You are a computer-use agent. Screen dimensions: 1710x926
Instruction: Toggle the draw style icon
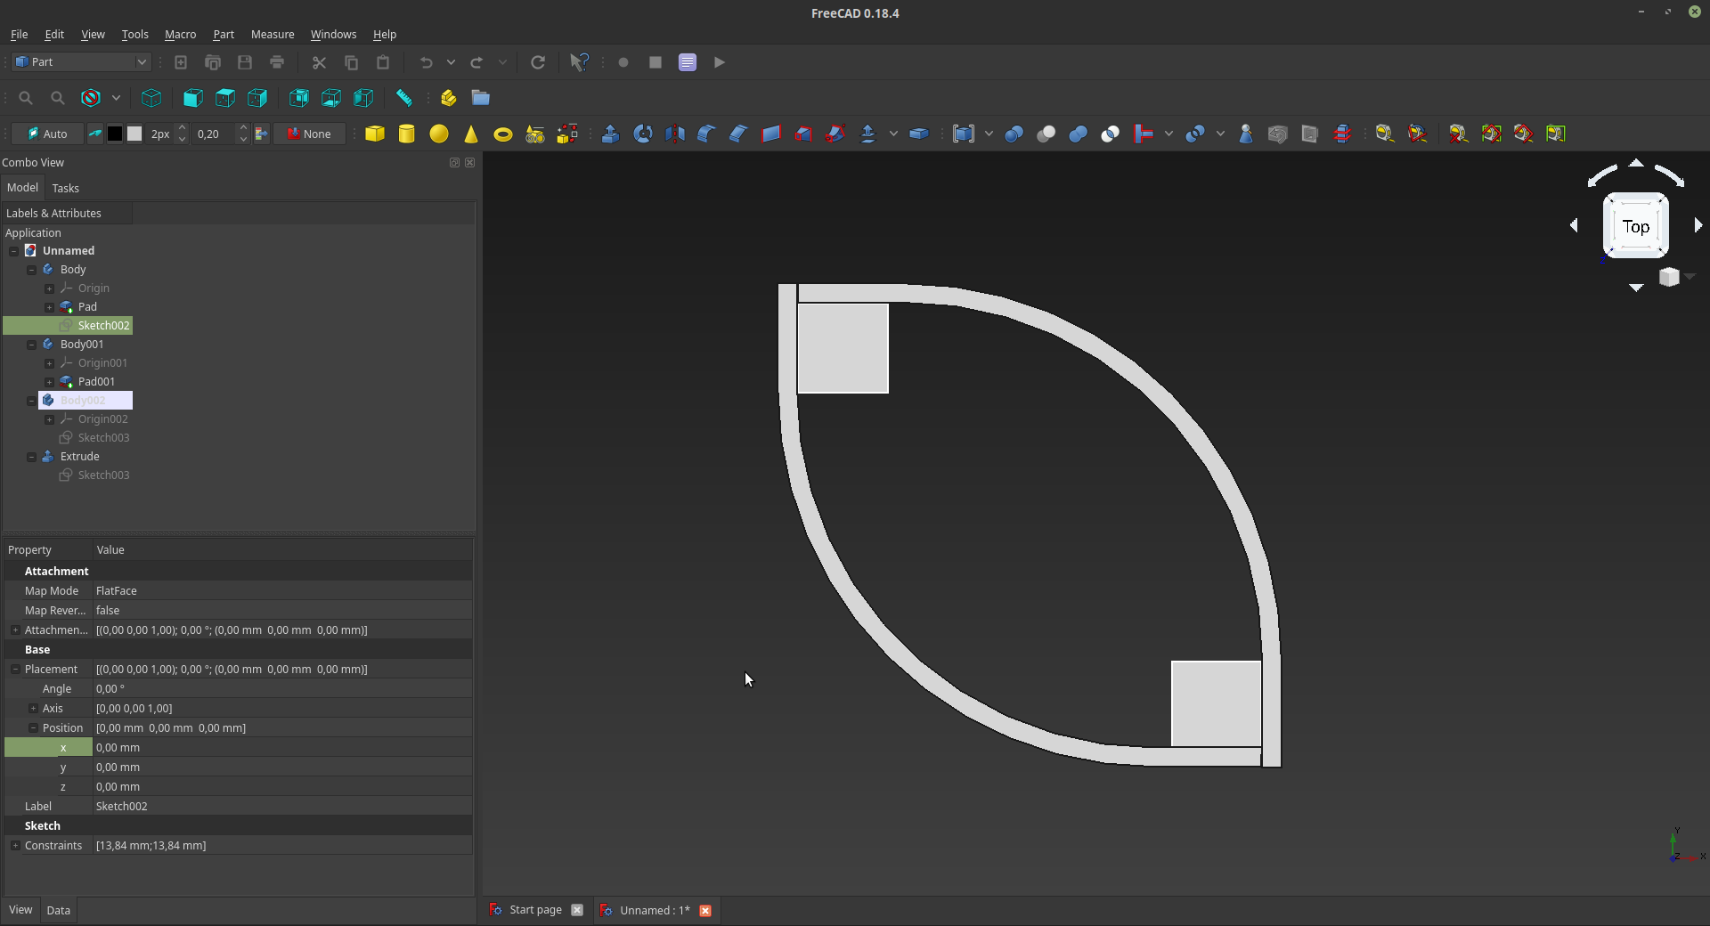91,98
